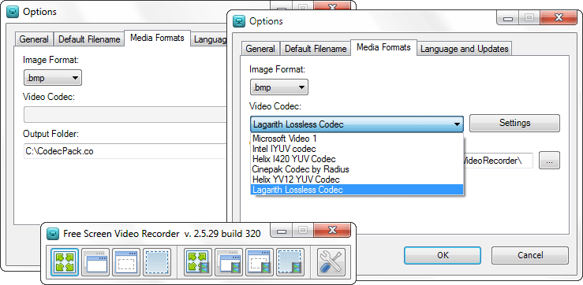
Task: Select the capture object image tool
Action: [x=126, y=262]
